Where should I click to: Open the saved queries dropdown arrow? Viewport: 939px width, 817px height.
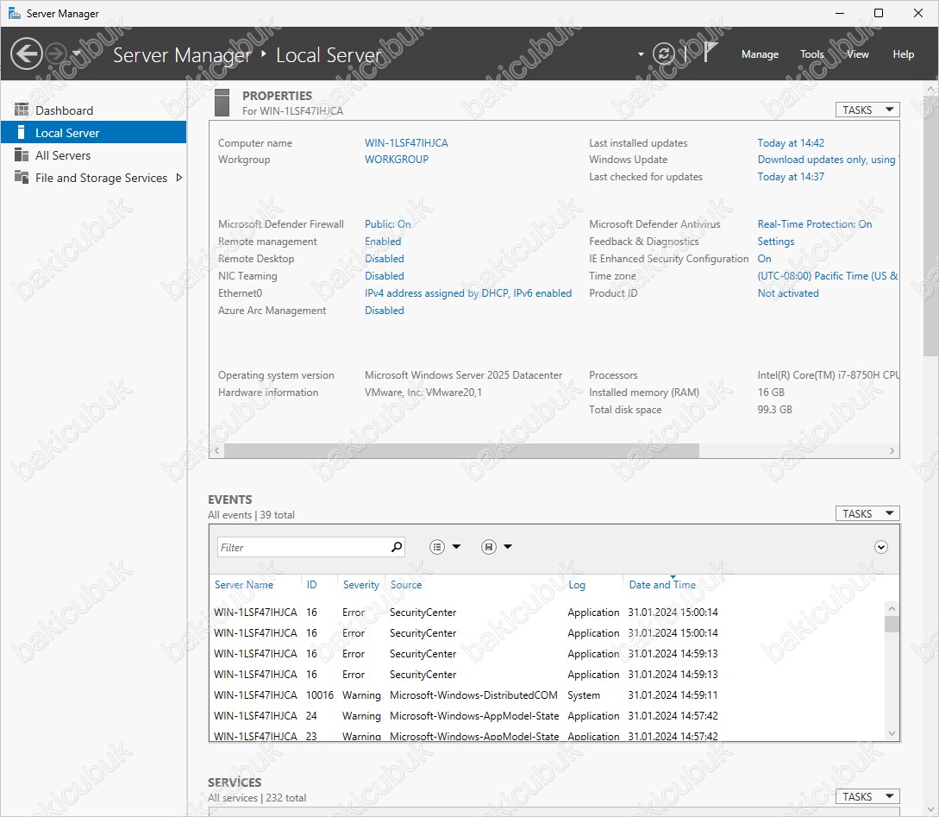click(x=508, y=546)
